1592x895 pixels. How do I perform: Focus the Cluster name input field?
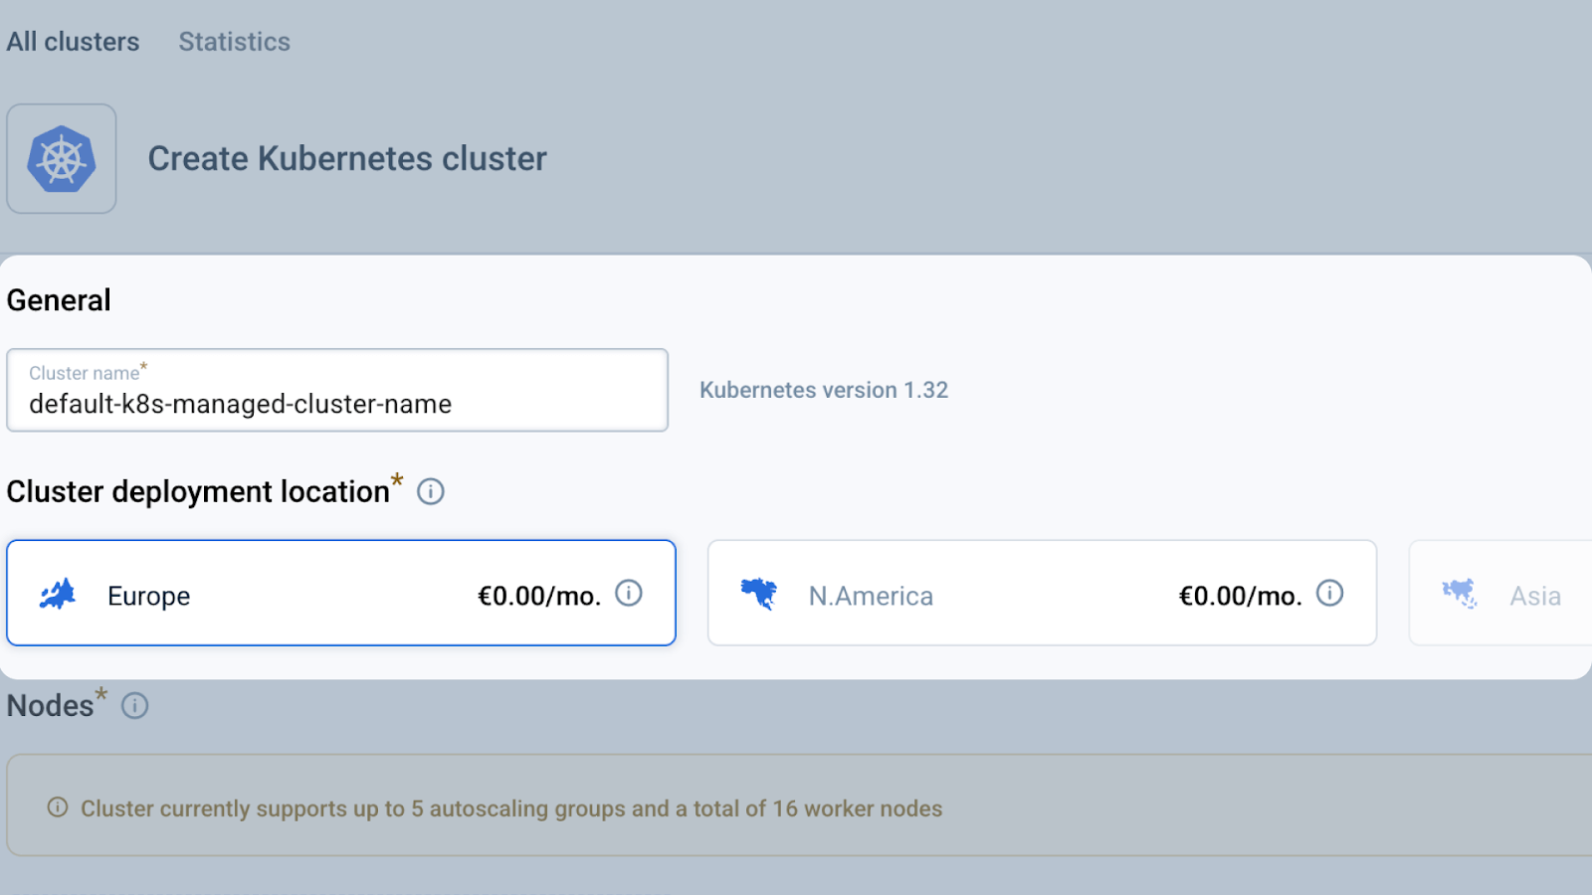point(337,390)
